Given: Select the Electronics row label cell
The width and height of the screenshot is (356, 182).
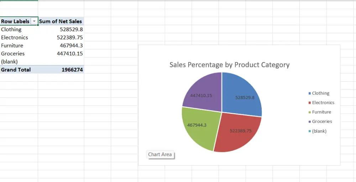Looking at the screenshot, I should [15, 37].
